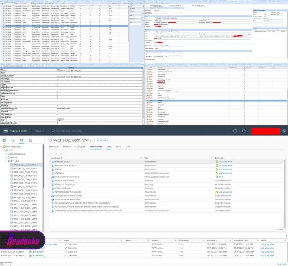Viewport: 288px width, 266px height.
Task: Select the Storage inventory view icon
Action: point(22,140)
